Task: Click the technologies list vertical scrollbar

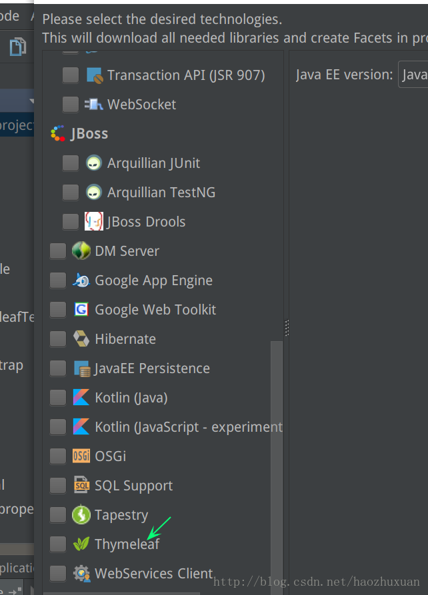Action: pos(277,467)
